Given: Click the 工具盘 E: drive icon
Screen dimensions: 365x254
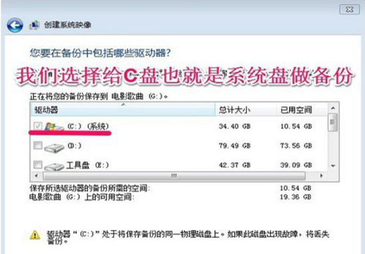Looking at the screenshot, I should [54, 166].
